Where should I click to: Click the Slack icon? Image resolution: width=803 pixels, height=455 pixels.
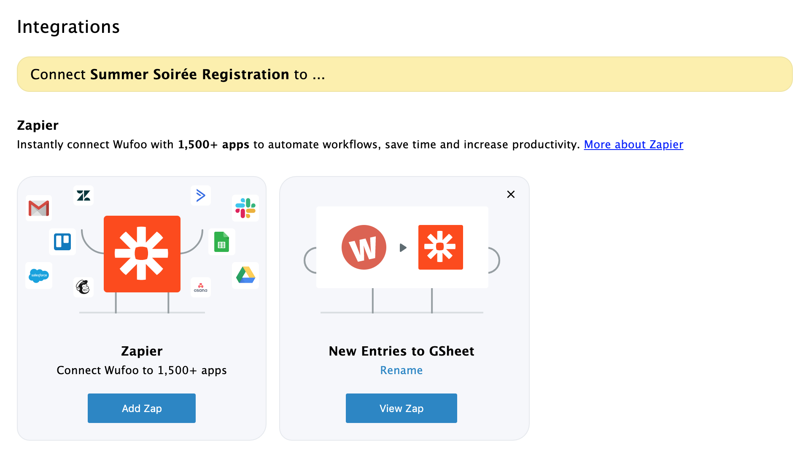point(245,207)
